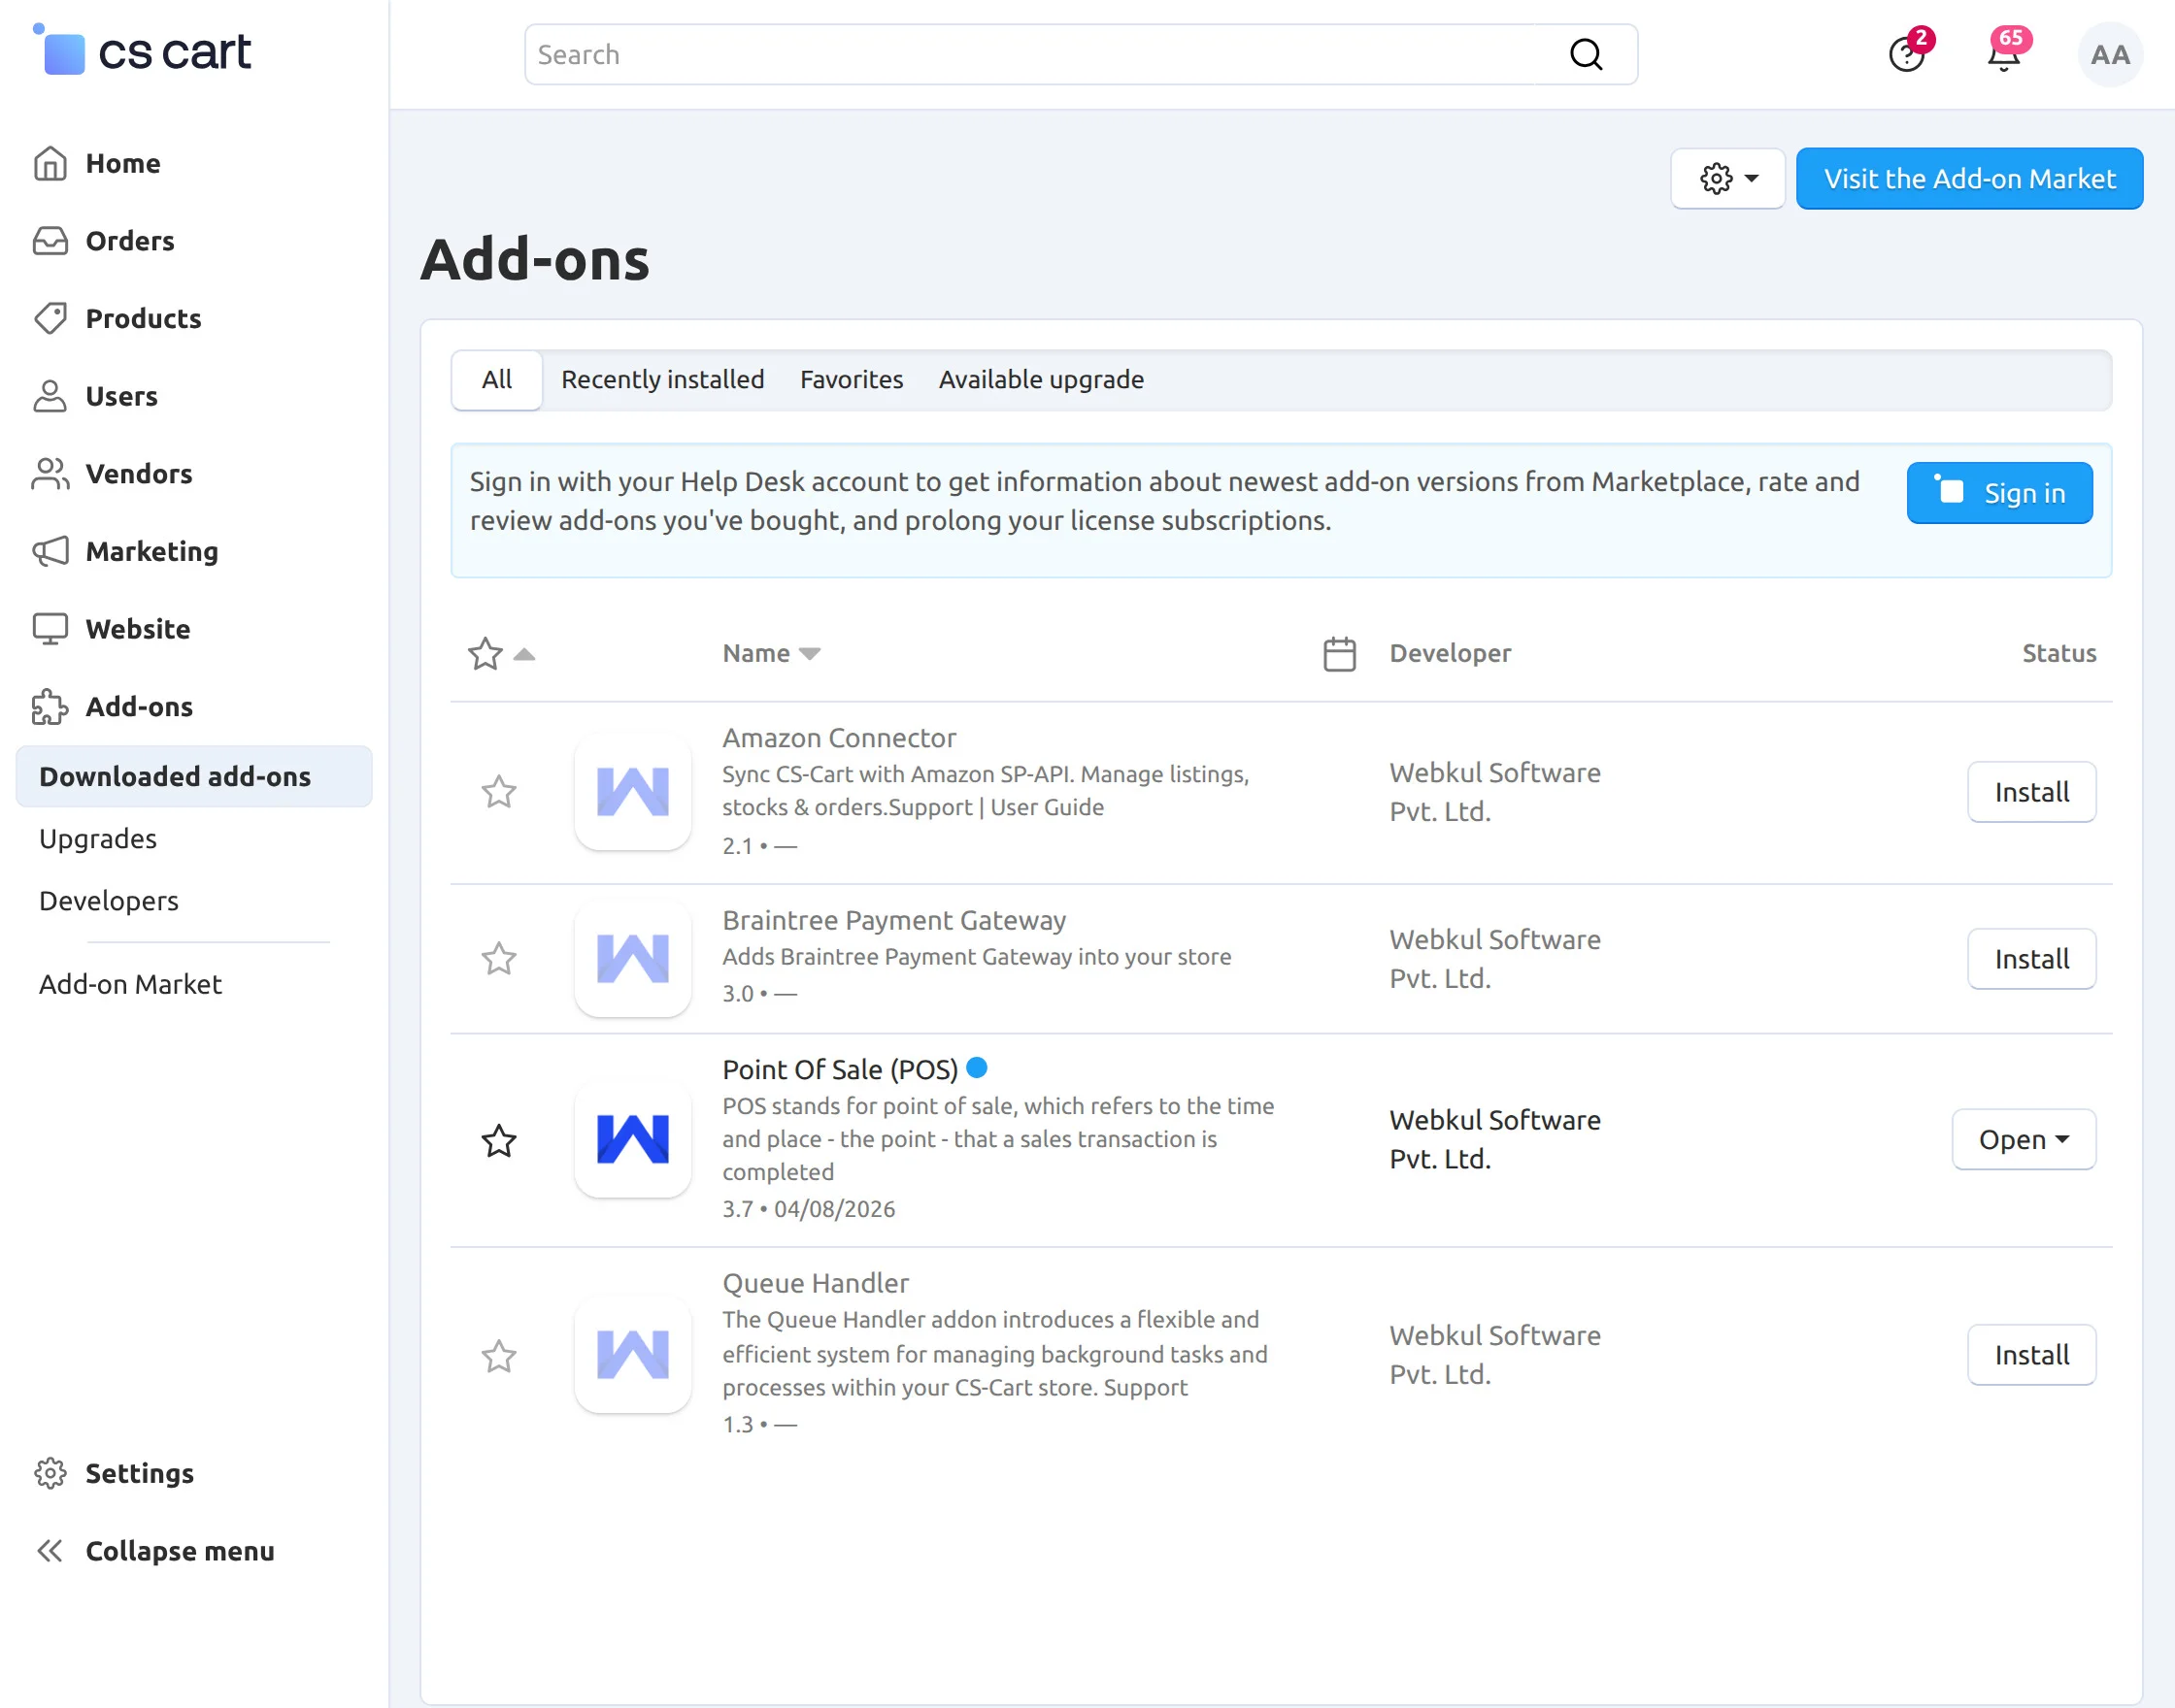Open the AA user avatar menu
The image size is (2175, 1708).
coord(2109,55)
